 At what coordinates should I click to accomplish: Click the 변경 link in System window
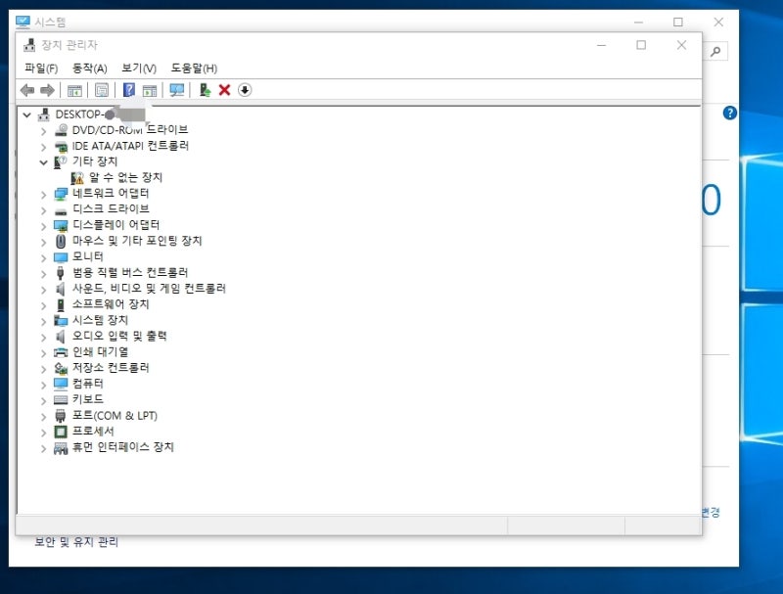click(711, 512)
